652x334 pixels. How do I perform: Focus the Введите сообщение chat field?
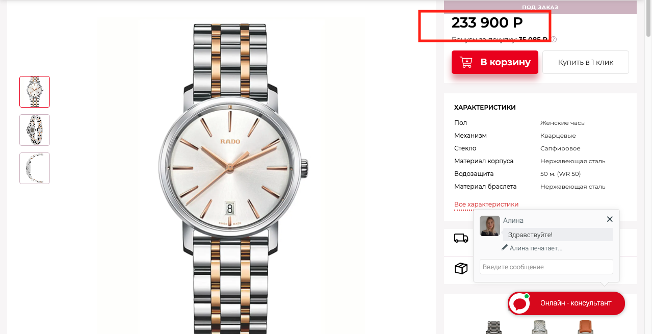(x=546, y=267)
